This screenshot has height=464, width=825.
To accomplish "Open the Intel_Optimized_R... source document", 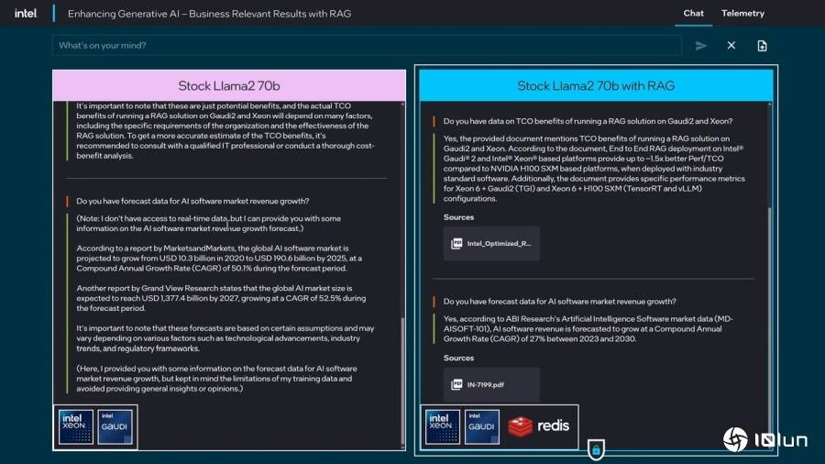I will click(x=491, y=243).
